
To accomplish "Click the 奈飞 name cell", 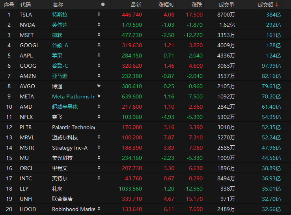I will tap(57, 117).
